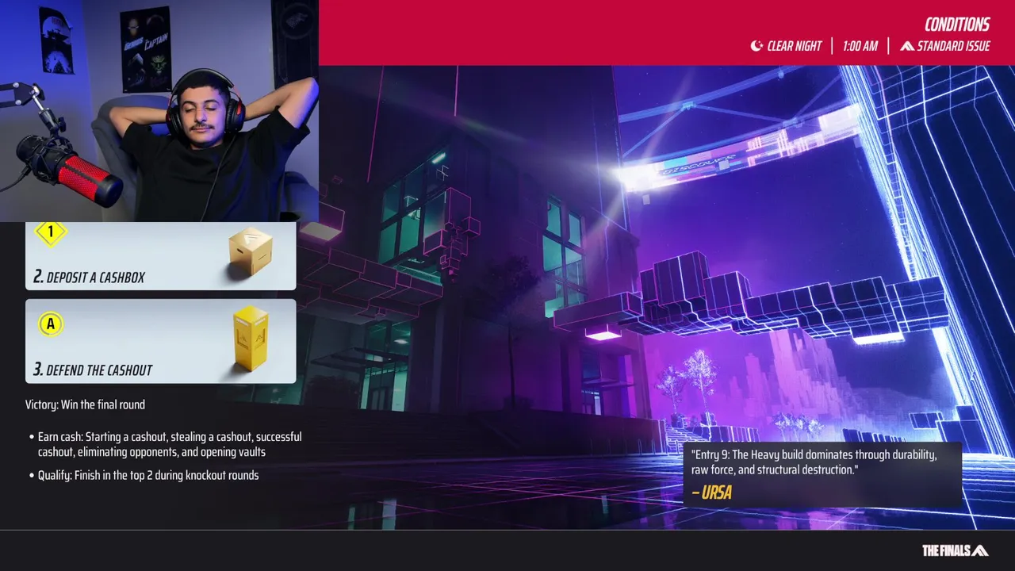Click the URSA attribution text
Screen dimensions: 1015x571
coord(711,492)
